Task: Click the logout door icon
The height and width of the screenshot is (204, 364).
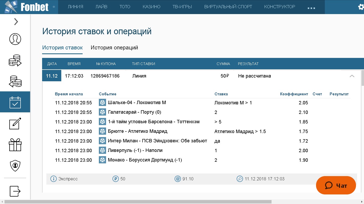Action: pyautogui.click(x=15, y=191)
